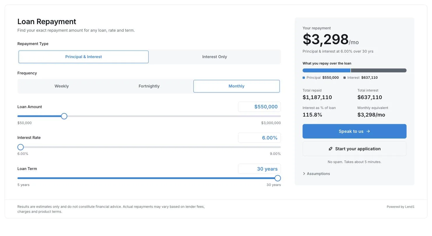Click the 115.8% interest percentage value
The width and height of the screenshot is (432, 236).
pos(312,115)
